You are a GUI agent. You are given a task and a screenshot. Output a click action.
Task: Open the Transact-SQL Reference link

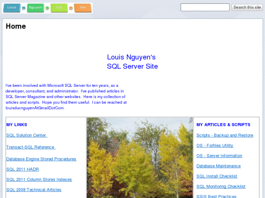tap(31, 147)
